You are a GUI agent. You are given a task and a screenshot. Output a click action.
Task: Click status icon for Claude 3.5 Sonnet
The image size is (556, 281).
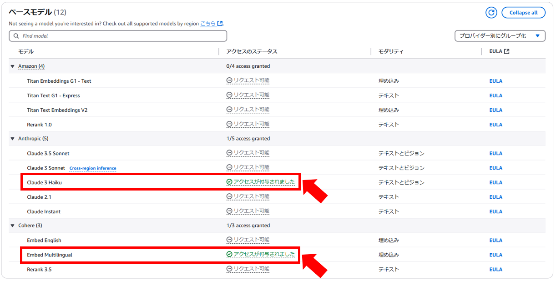[229, 153]
